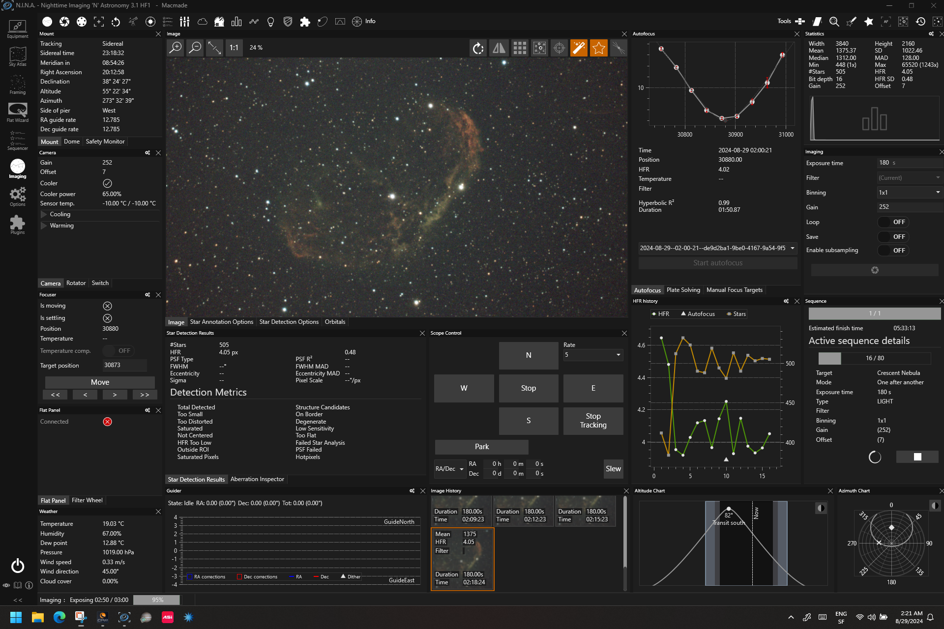Open the Binning 1x1 dropdown
Viewport: 944px width, 629px height.
910,193
